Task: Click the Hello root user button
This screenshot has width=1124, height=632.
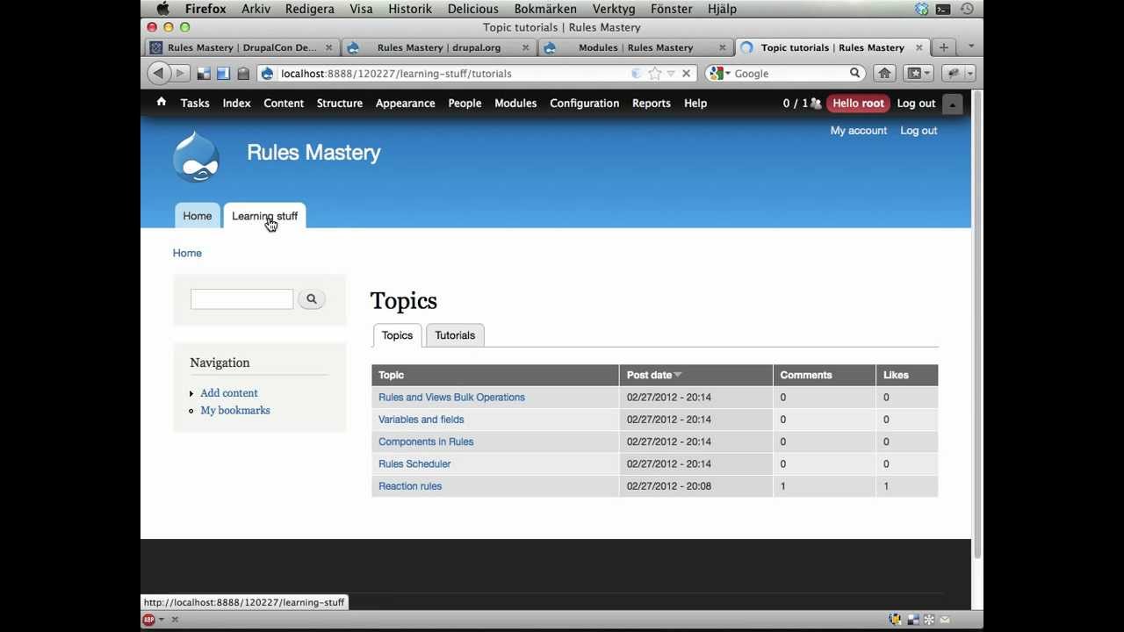Action: pyautogui.click(x=858, y=104)
